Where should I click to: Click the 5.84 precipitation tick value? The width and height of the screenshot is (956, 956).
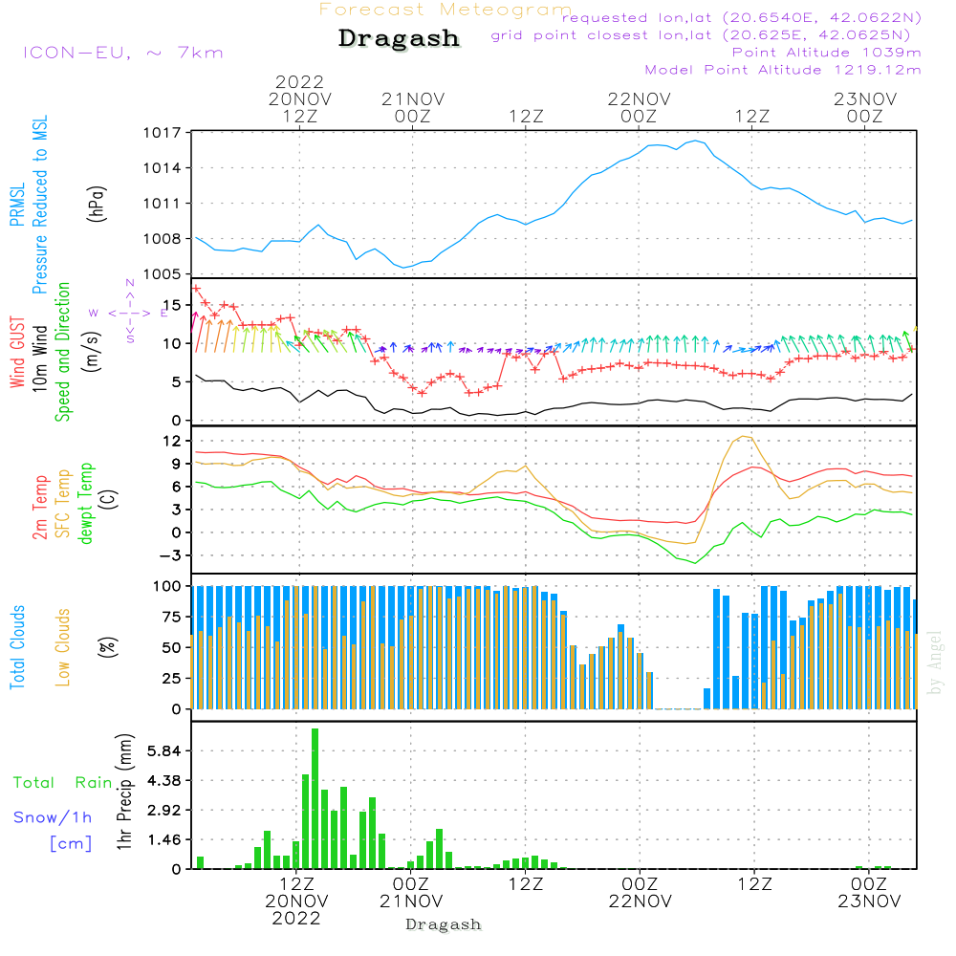pyautogui.click(x=164, y=750)
